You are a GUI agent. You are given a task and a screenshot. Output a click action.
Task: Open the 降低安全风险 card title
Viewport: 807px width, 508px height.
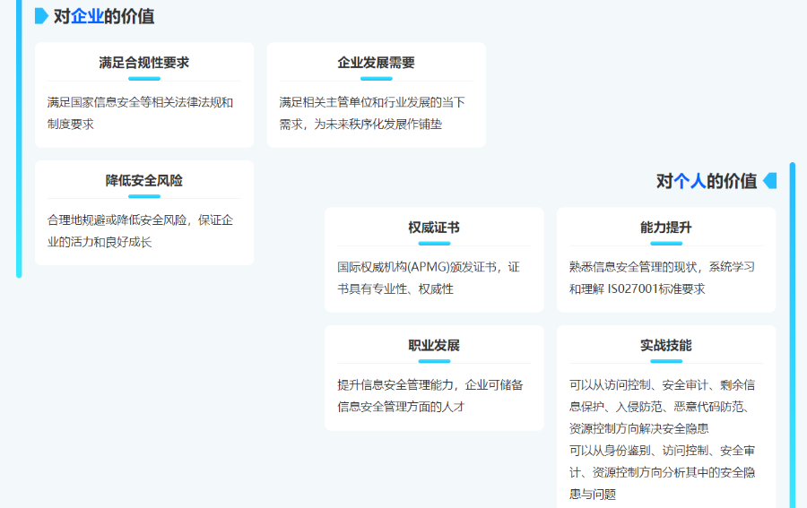(x=144, y=180)
